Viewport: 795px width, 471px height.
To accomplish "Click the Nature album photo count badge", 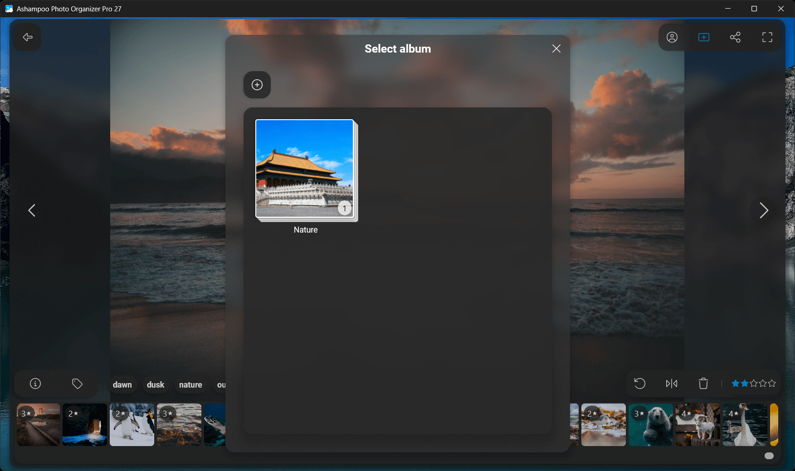I will [x=345, y=208].
